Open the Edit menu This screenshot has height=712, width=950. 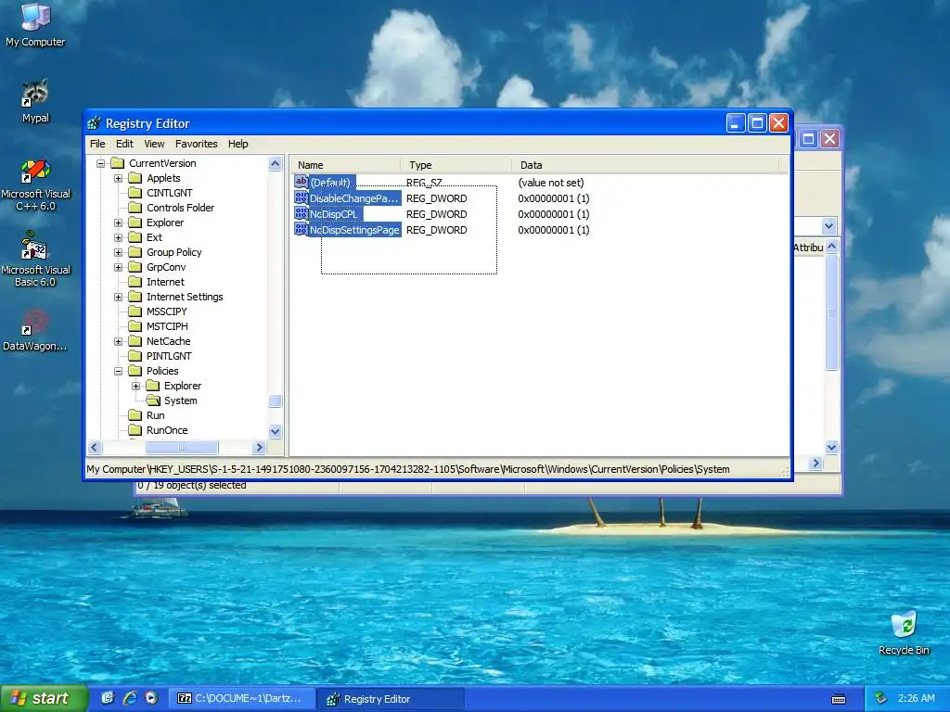coord(124,144)
